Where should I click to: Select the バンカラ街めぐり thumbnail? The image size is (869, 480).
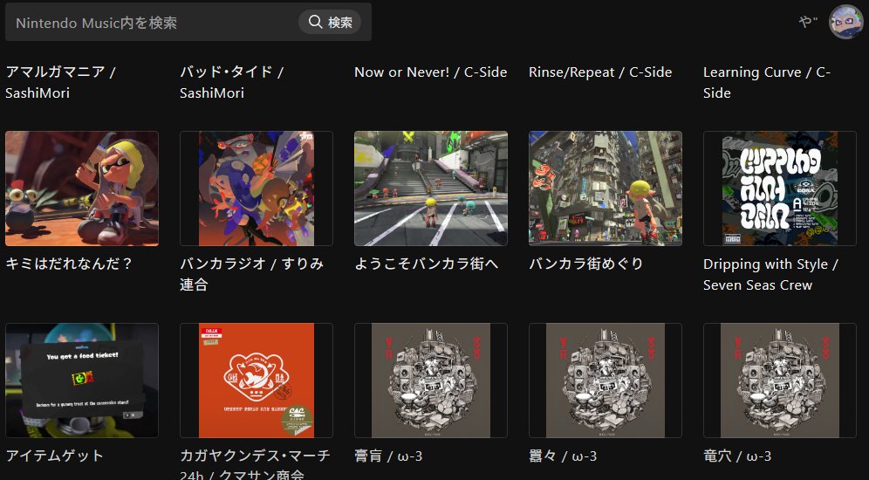(x=606, y=189)
